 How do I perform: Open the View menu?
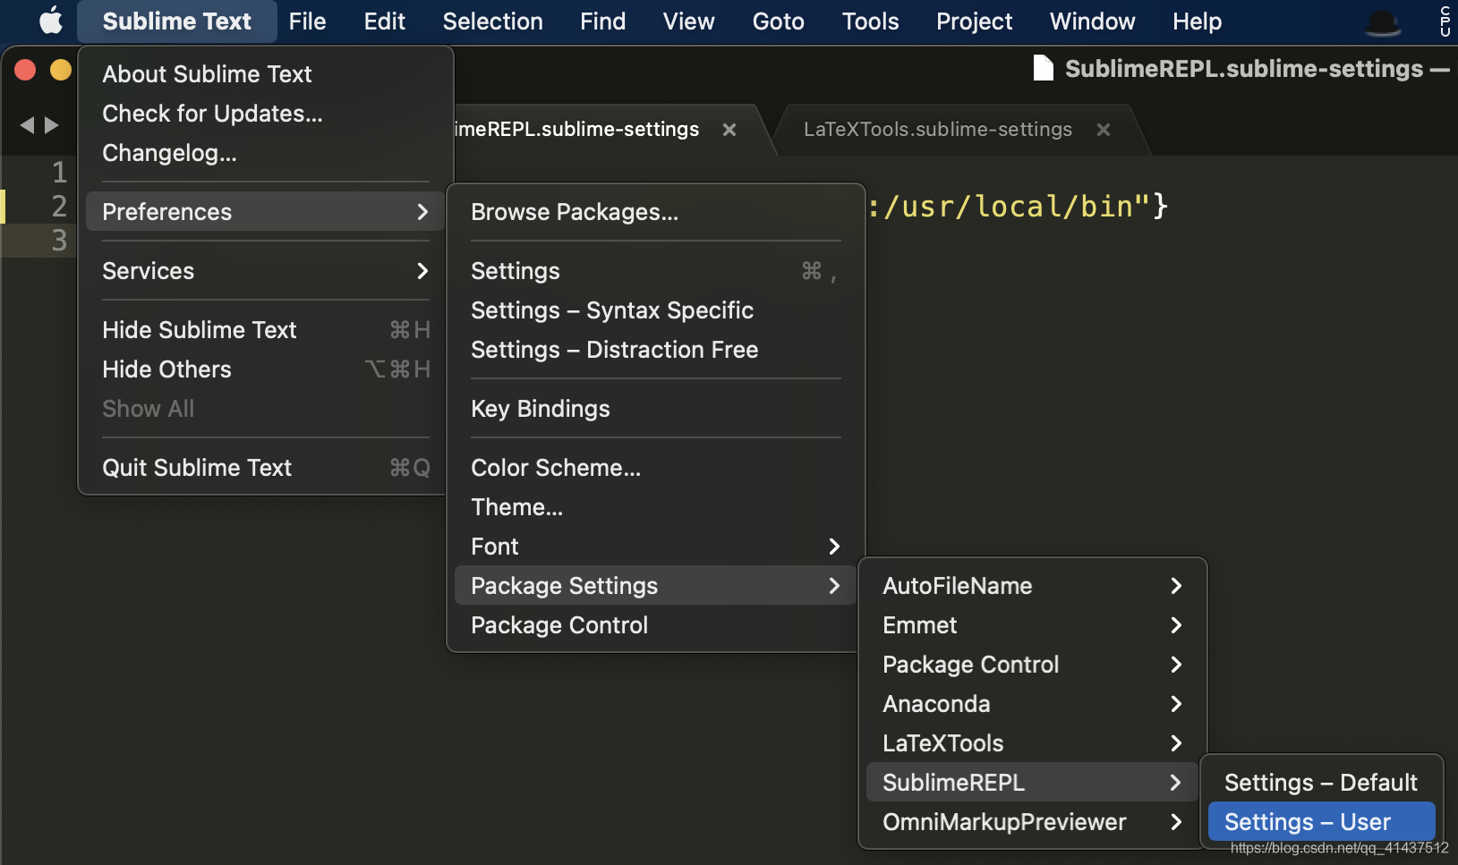point(688,21)
